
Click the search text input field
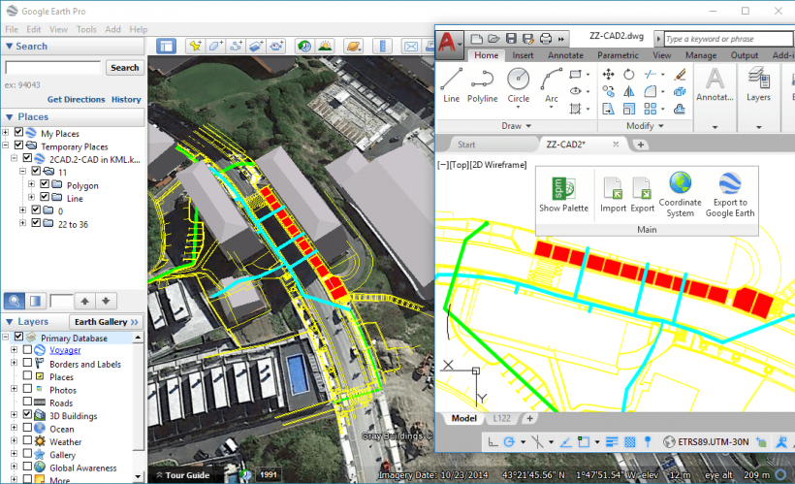[53, 68]
